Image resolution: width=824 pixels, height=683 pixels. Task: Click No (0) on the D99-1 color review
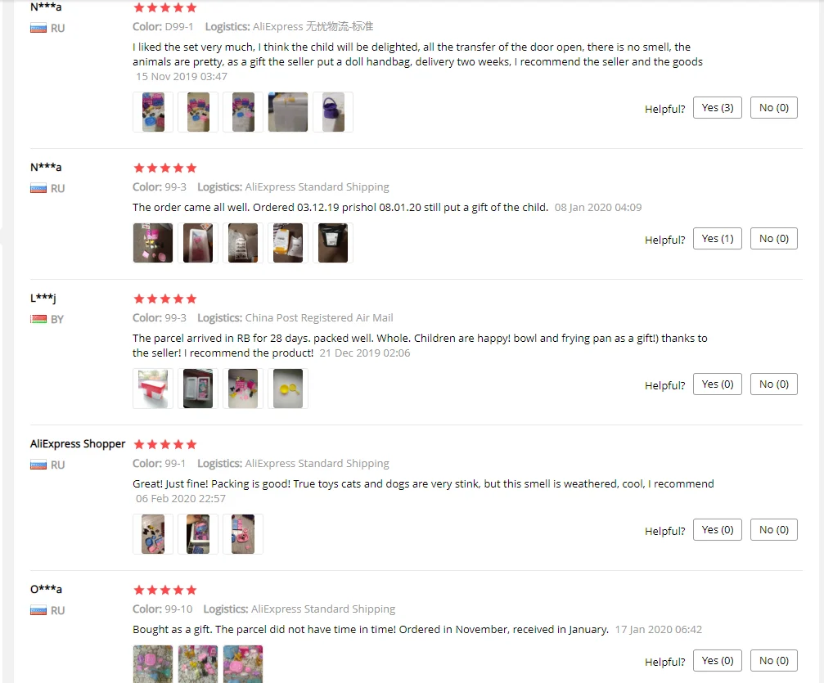(773, 108)
